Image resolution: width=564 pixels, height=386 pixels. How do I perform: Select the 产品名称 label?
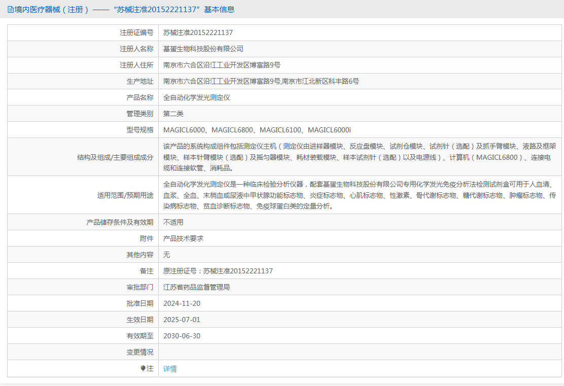tap(140, 97)
